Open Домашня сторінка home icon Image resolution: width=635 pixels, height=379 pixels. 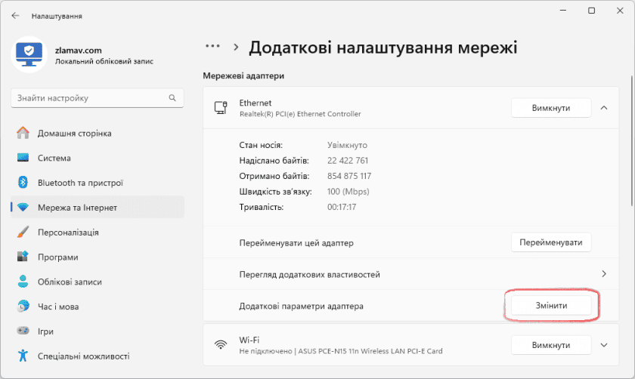pos(23,133)
